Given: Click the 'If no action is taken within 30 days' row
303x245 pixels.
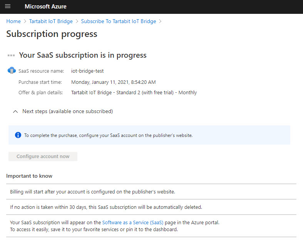Looking at the screenshot, I should pos(151,207).
